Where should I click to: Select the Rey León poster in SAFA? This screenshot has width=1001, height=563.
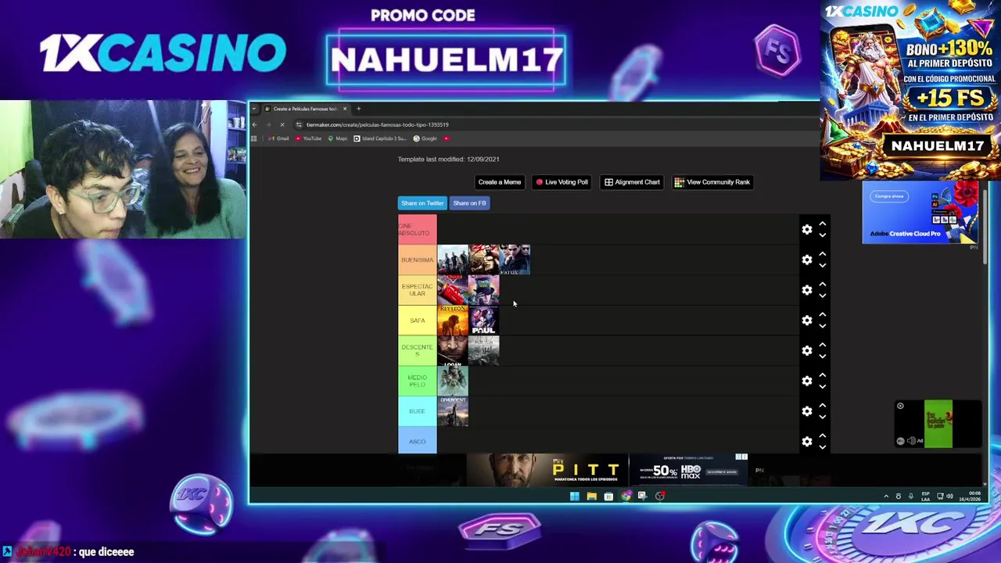pyautogui.click(x=453, y=321)
